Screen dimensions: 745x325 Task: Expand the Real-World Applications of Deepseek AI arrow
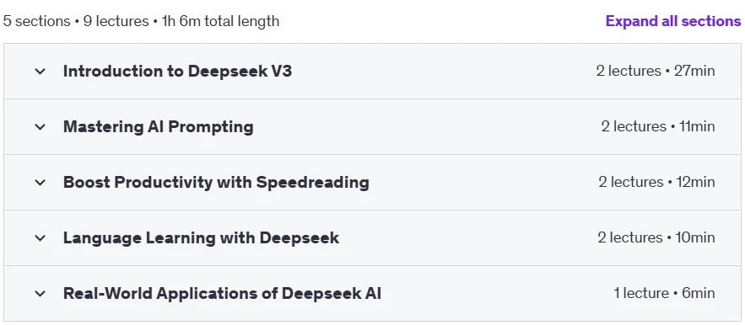point(40,294)
